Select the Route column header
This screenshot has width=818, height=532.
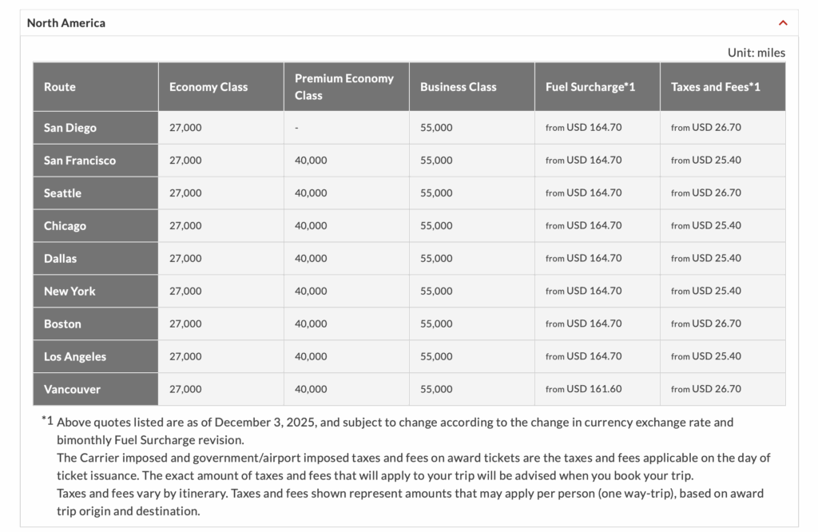(60, 87)
